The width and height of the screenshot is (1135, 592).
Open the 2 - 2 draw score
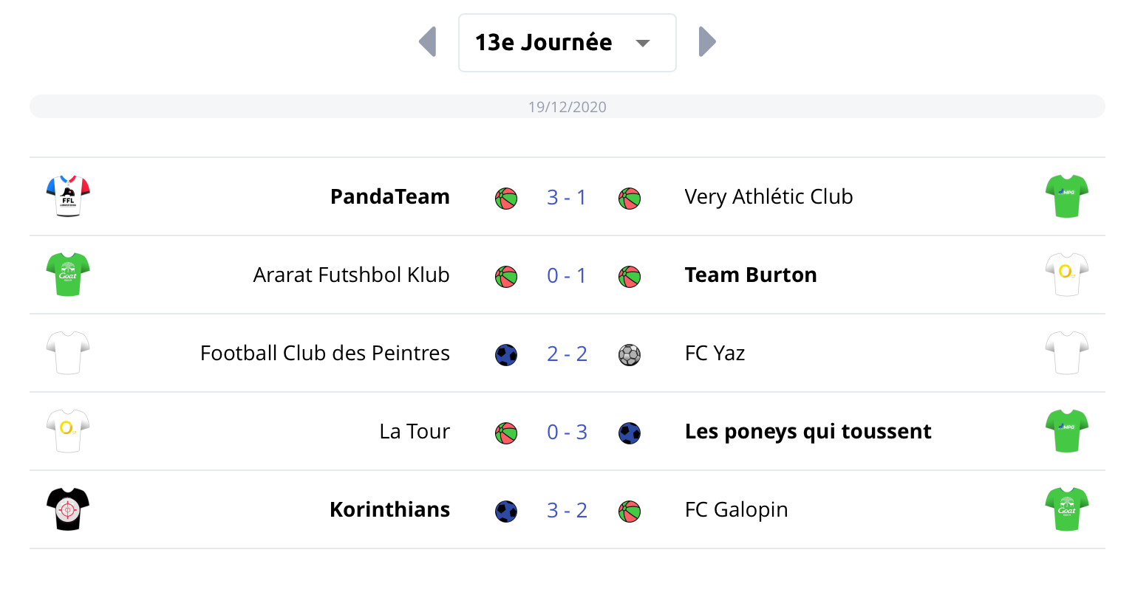coord(567,354)
